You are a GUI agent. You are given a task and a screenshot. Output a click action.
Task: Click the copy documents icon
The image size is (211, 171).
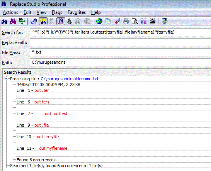pyautogui.click(x=108, y=21)
